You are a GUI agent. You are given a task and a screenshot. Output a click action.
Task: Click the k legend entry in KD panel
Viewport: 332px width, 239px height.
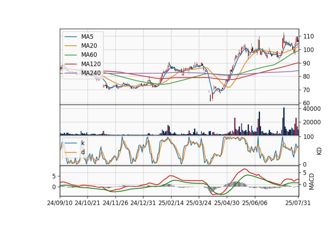[75, 143]
